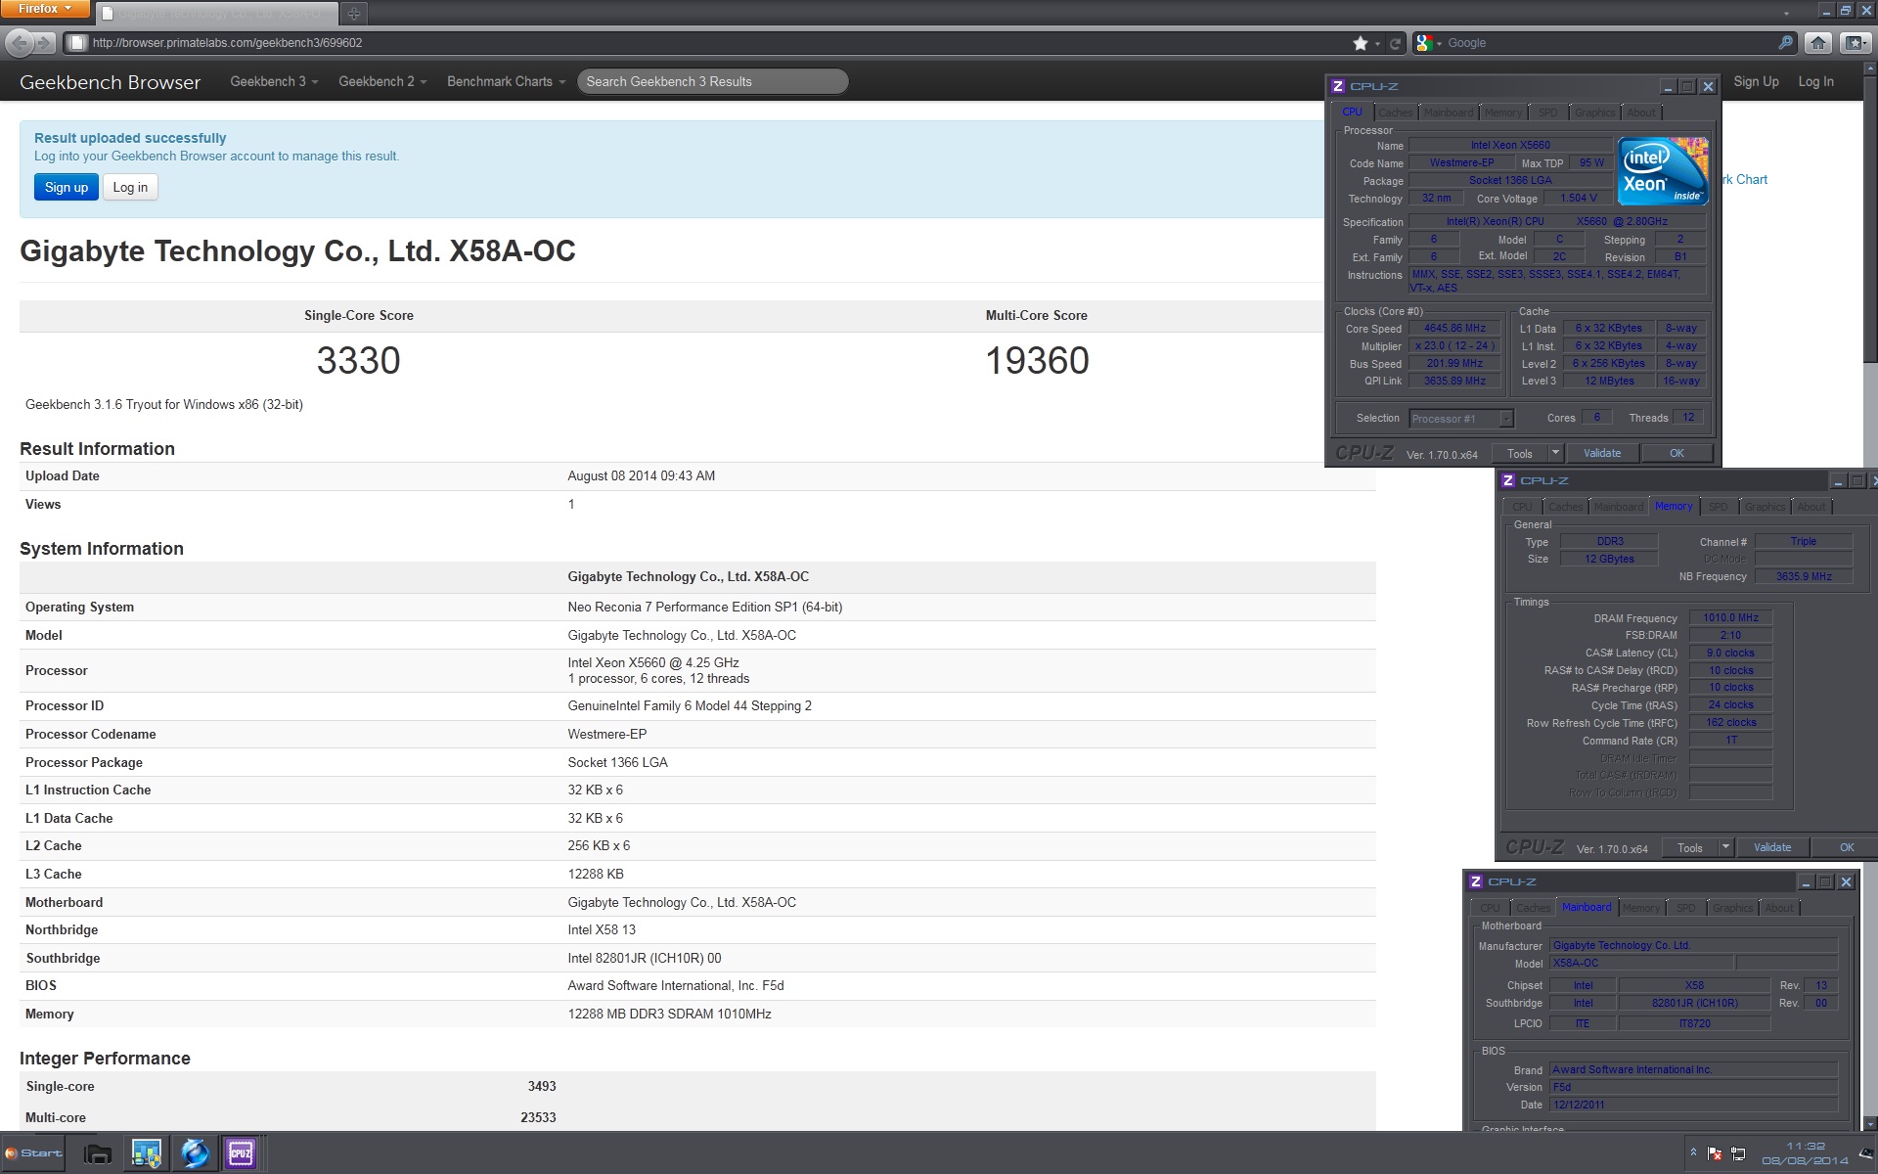Image resolution: width=1878 pixels, height=1174 pixels.
Task: Open the CPU-Z taskbar icon
Action: [241, 1153]
